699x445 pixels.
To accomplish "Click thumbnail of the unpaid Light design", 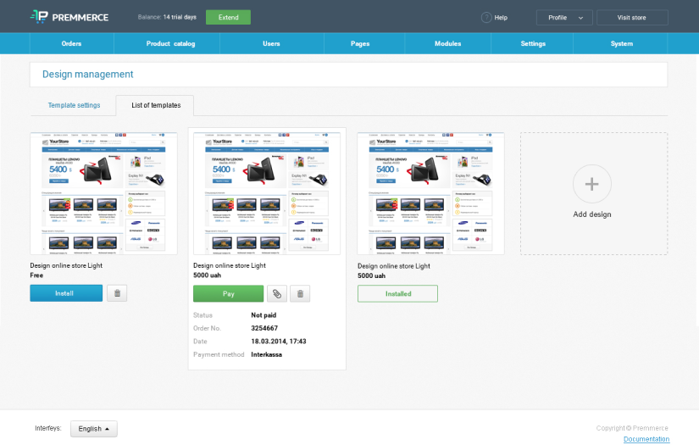I will click(267, 193).
